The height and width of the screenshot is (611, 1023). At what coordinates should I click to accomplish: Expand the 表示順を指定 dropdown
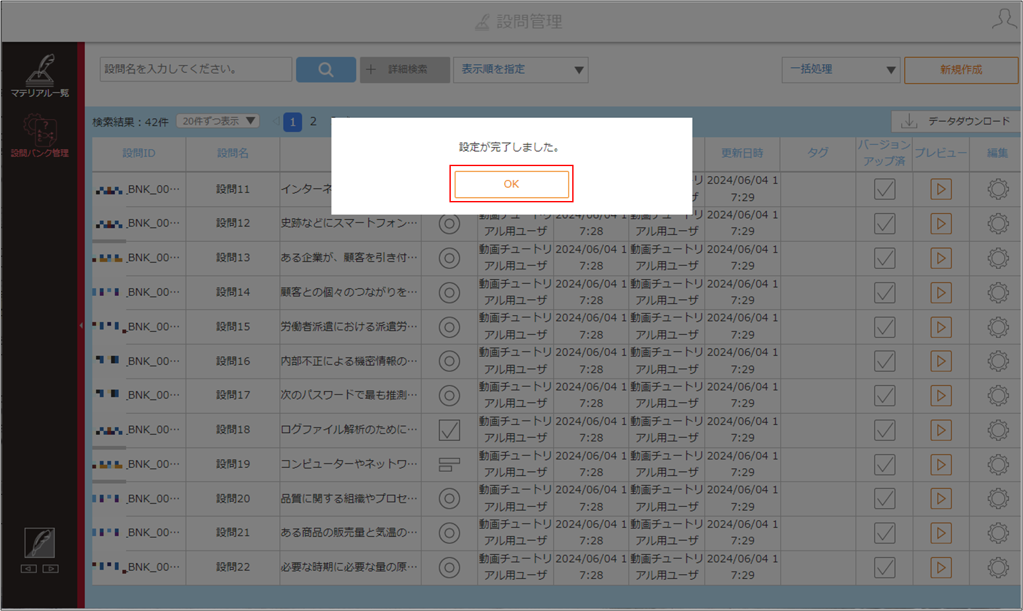point(521,69)
